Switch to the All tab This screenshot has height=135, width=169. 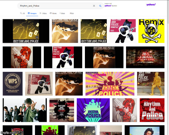[22, 13]
